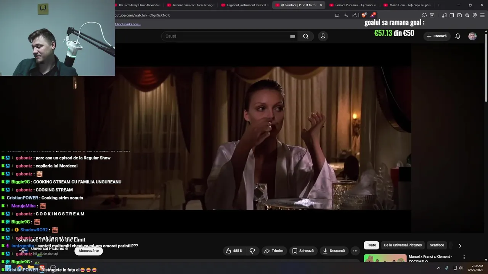Click the Windows tray network display icon
The height and width of the screenshot is (274, 488).
point(454,268)
